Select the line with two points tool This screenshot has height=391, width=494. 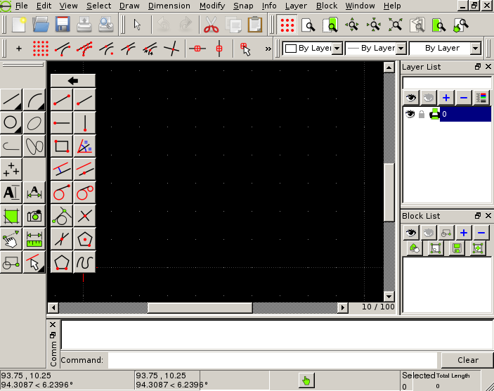coord(62,100)
